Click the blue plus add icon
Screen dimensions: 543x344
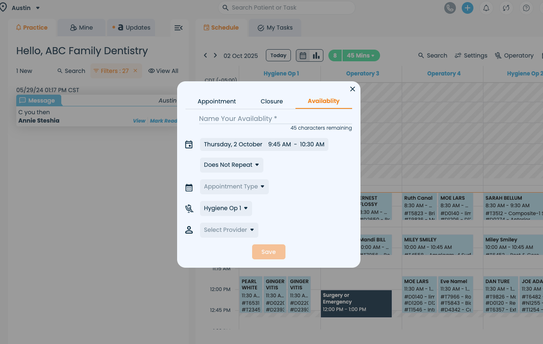point(467,8)
